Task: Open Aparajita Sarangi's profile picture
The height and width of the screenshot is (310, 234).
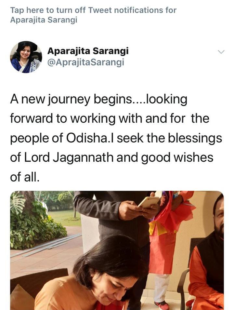Action: 26,57
